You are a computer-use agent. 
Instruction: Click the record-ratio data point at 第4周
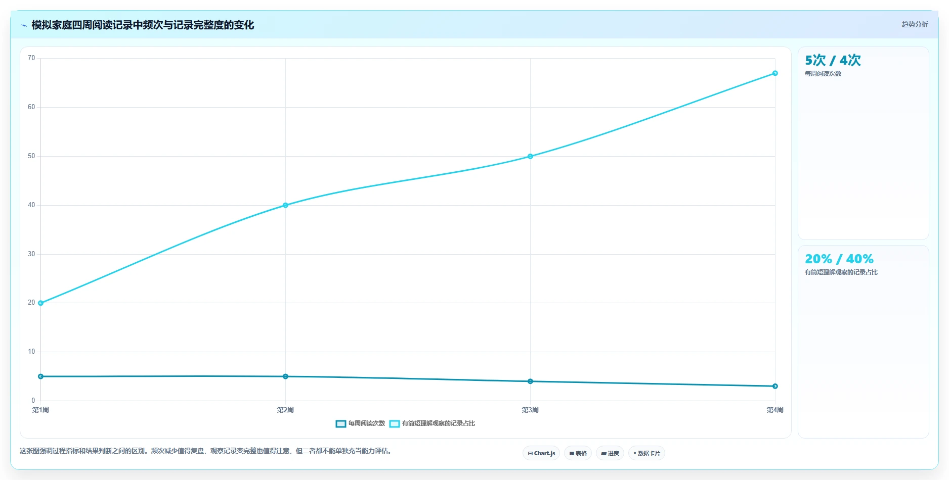point(775,73)
